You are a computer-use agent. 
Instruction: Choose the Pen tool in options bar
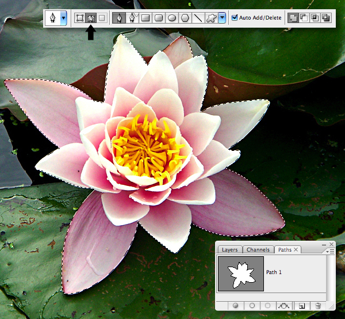click(x=119, y=18)
